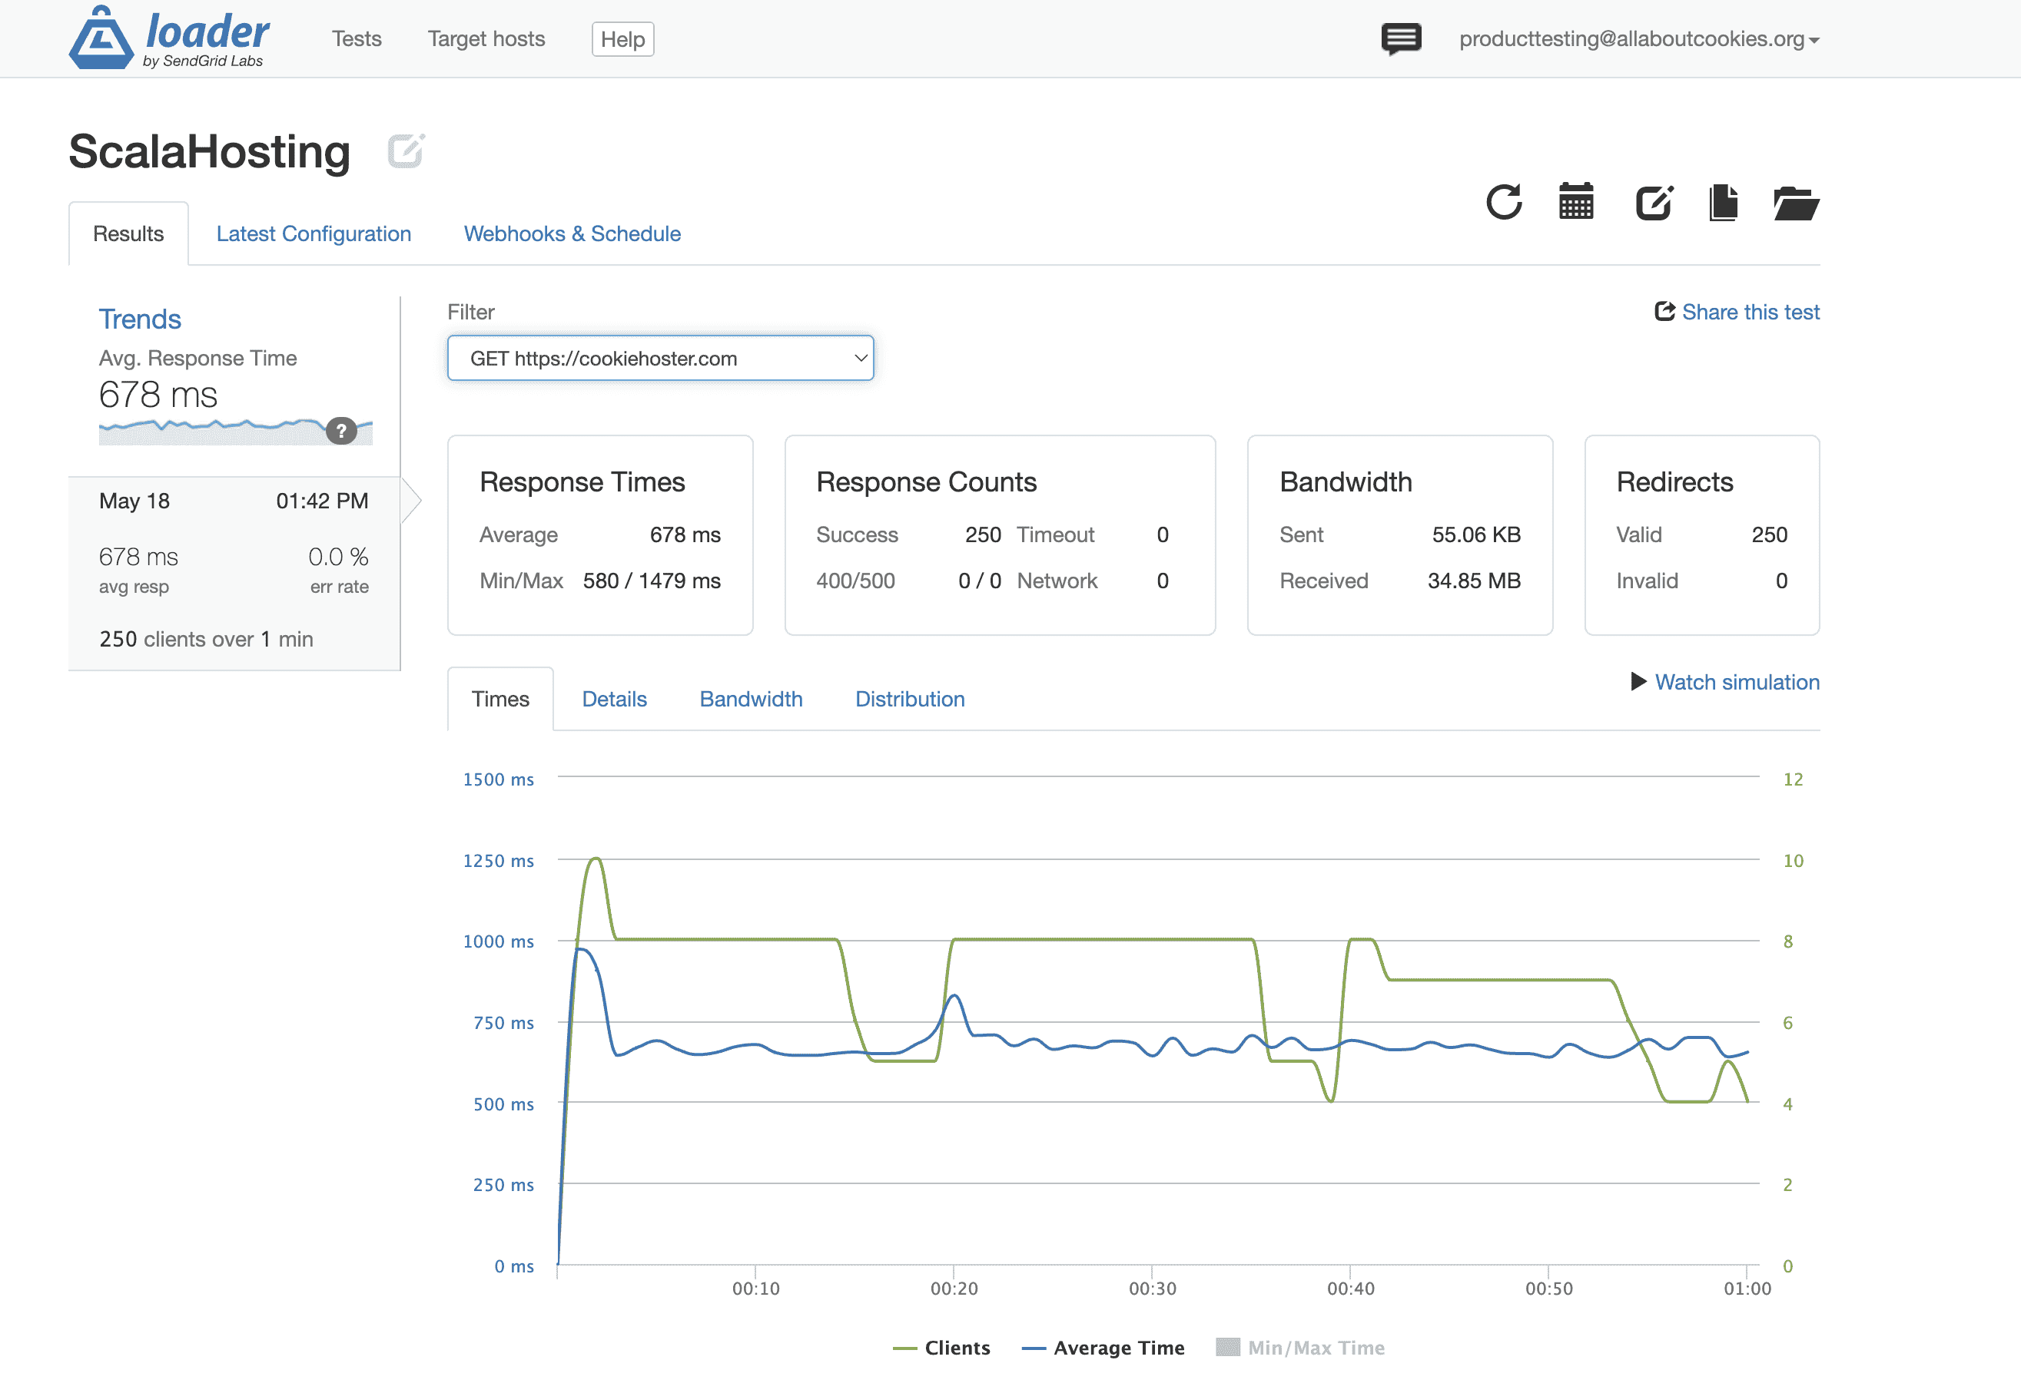Screen dimensions: 2021x1393
Task: Click the 34.85 MB received value
Action: click(1475, 581)
